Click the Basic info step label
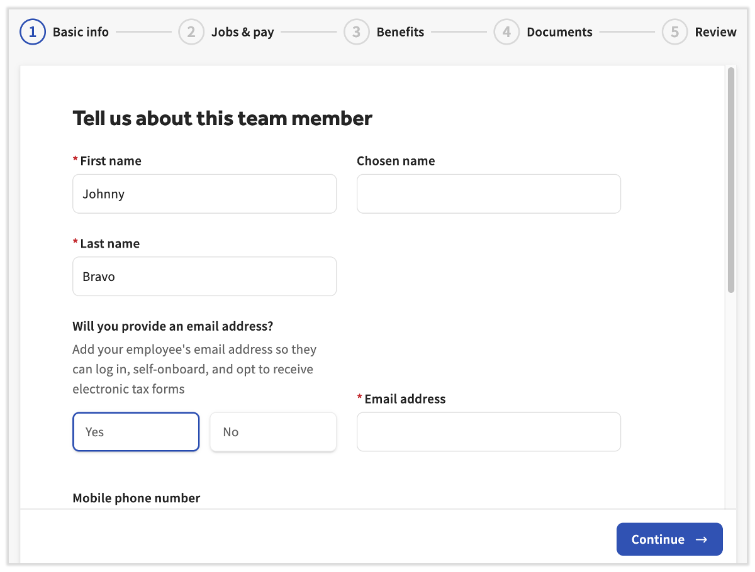 tap(81, 32)
